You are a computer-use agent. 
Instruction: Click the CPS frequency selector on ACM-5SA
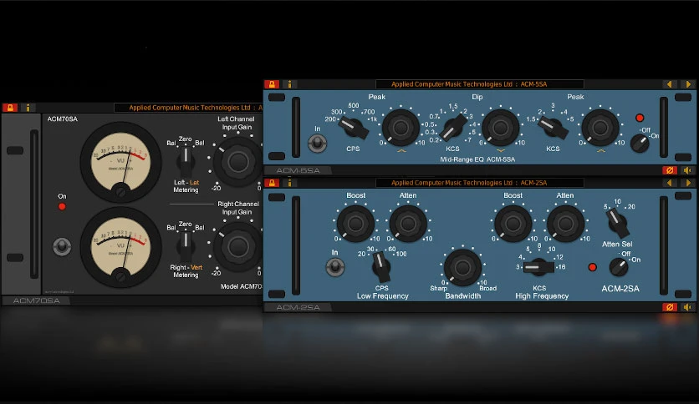coord(354,129)
